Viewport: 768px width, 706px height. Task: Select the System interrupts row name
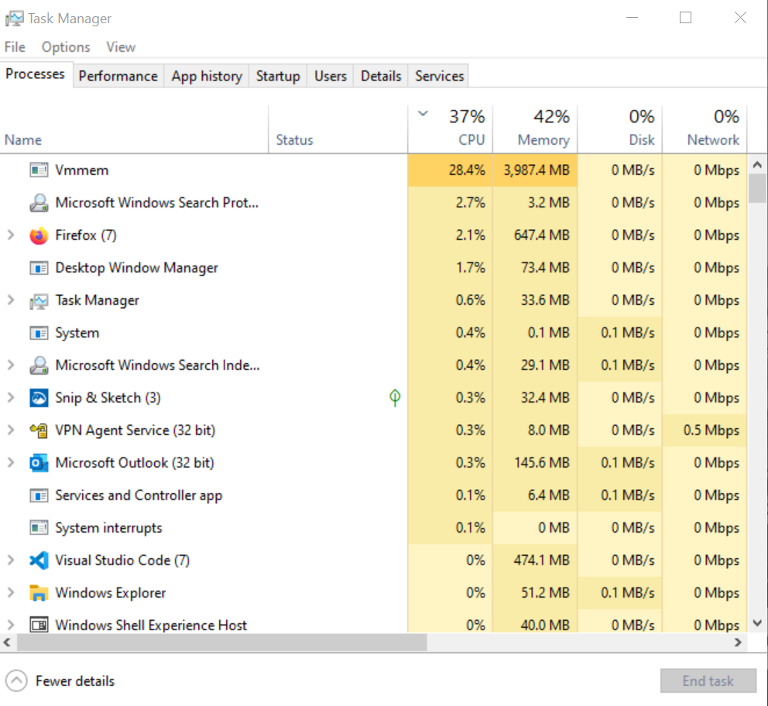point(108,528)
